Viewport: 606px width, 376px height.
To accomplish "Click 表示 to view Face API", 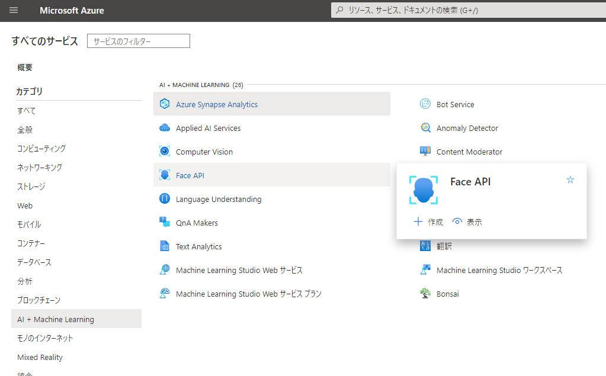I will click(x=467, y=222).
